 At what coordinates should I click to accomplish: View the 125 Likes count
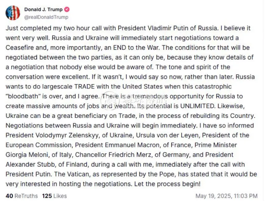(x=54, y=196)
